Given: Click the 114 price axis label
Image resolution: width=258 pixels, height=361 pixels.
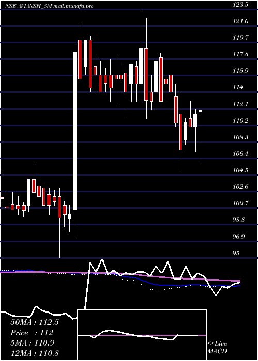Looking at the screenshot, I should (238, 87).
